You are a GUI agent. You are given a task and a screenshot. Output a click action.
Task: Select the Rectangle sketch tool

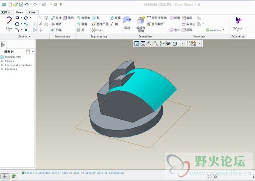[x=17, y=18]
